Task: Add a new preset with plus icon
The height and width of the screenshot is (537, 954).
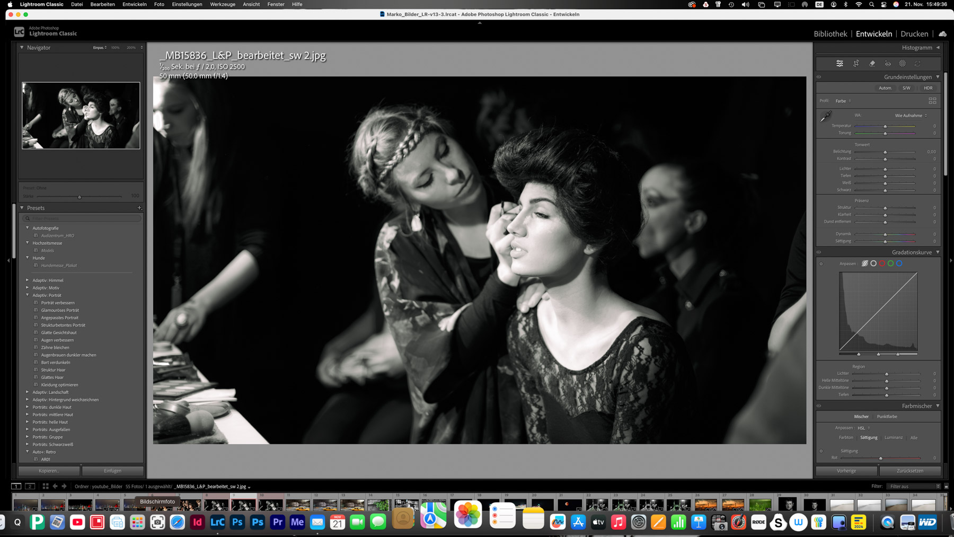Action: [139, 208]
